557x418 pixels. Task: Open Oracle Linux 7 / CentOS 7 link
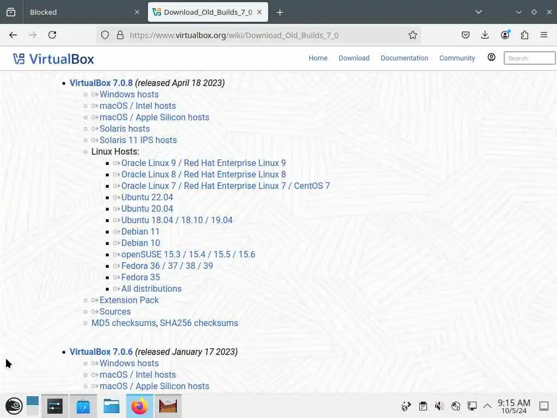225,186
